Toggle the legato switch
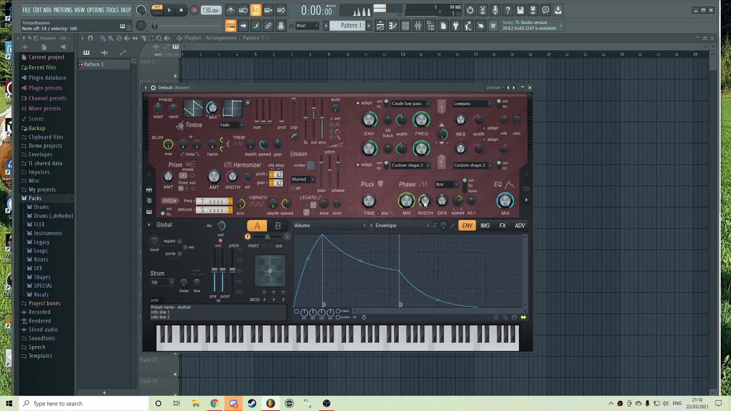Image resolution: width=731 pixels, height=411 pixels. (179, 241)
